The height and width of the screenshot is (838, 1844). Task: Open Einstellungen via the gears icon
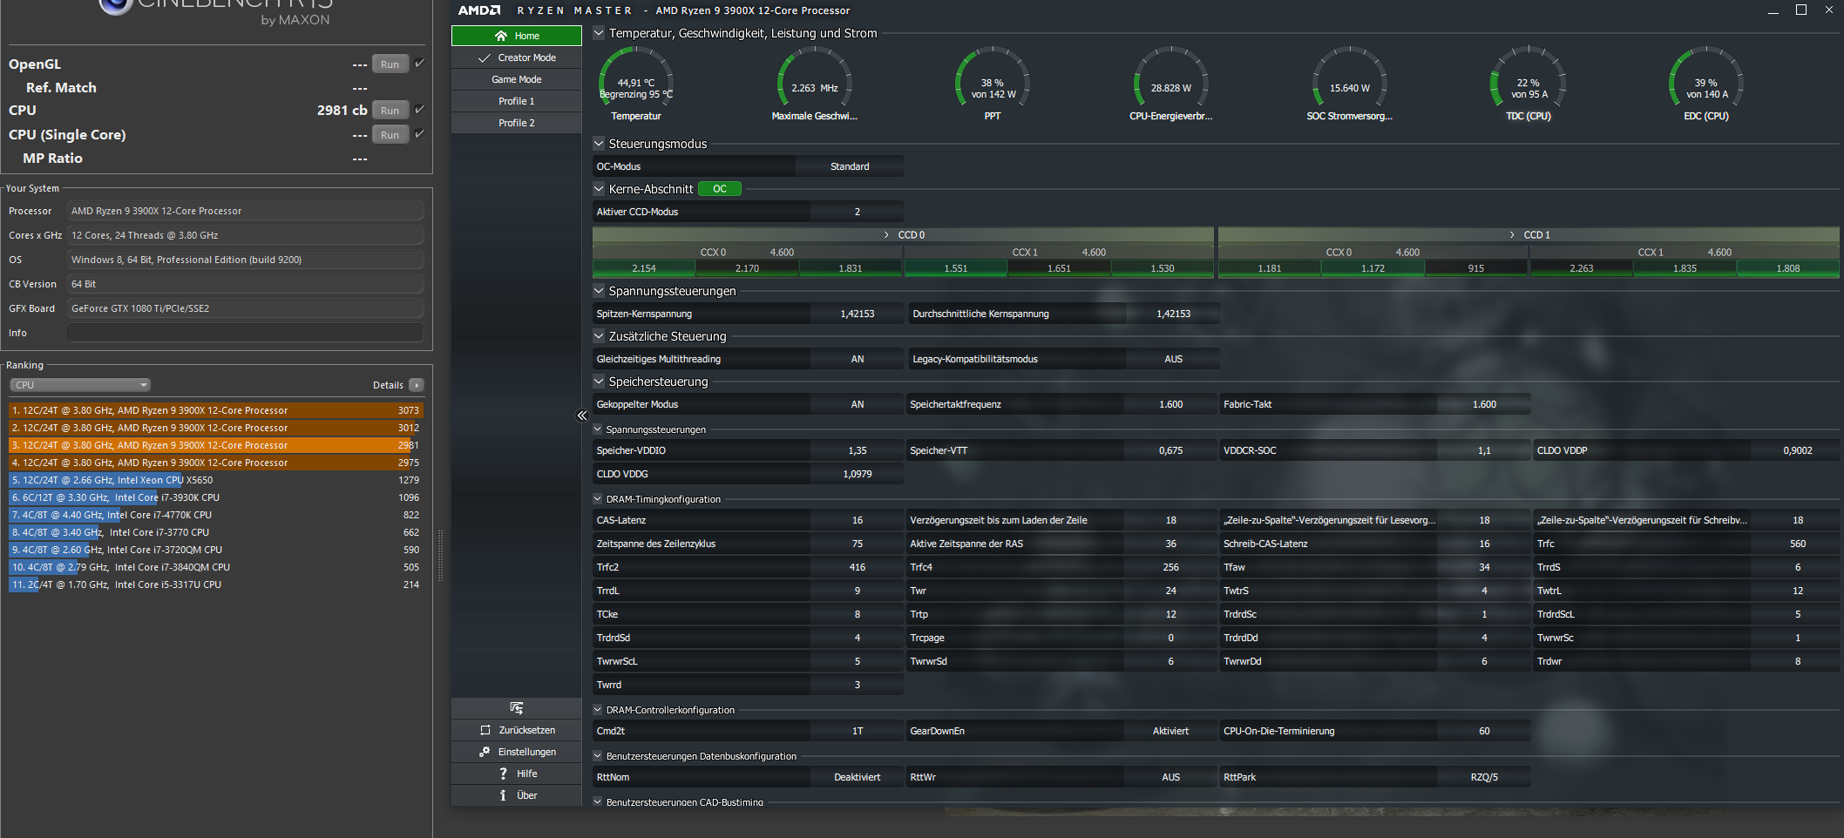pos(485,752)
